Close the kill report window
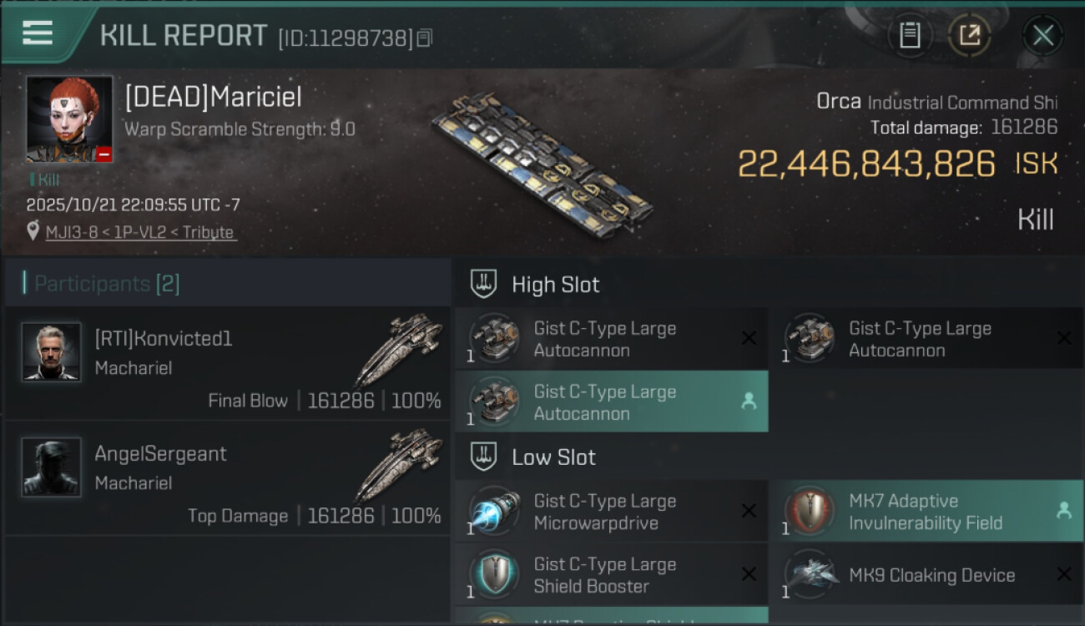Image resolution: width=1085 pixels, height=626 pixels. click(x=1042, y=35)
